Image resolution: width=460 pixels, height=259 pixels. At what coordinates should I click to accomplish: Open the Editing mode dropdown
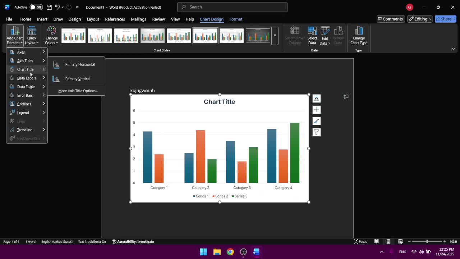pos(420,19)
